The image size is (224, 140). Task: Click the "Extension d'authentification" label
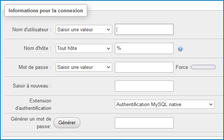[33, 104]
